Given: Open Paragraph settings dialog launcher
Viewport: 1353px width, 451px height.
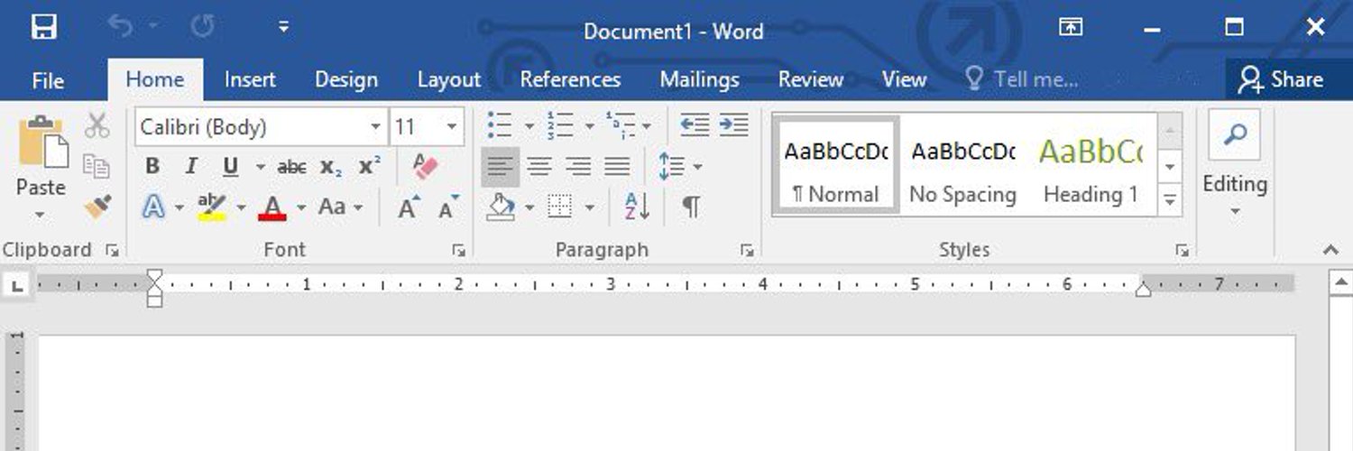Looking at the screenshot, I should 747,251.
